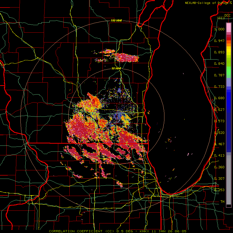This screenshot has width=233, height=233.
Task: Pick the lavender color bar segment
Action: coord(229,82)
